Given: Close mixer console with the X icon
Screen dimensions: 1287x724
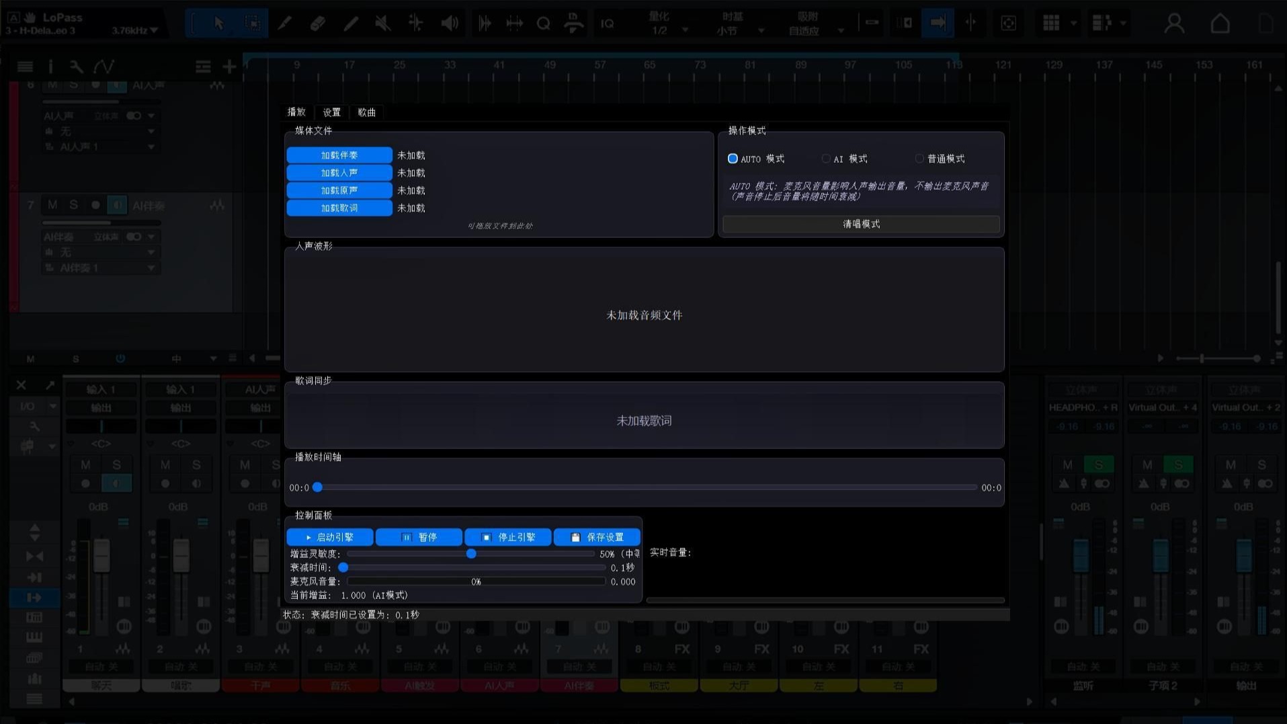Looking at the screenshot, I should [x=22, y=385].
